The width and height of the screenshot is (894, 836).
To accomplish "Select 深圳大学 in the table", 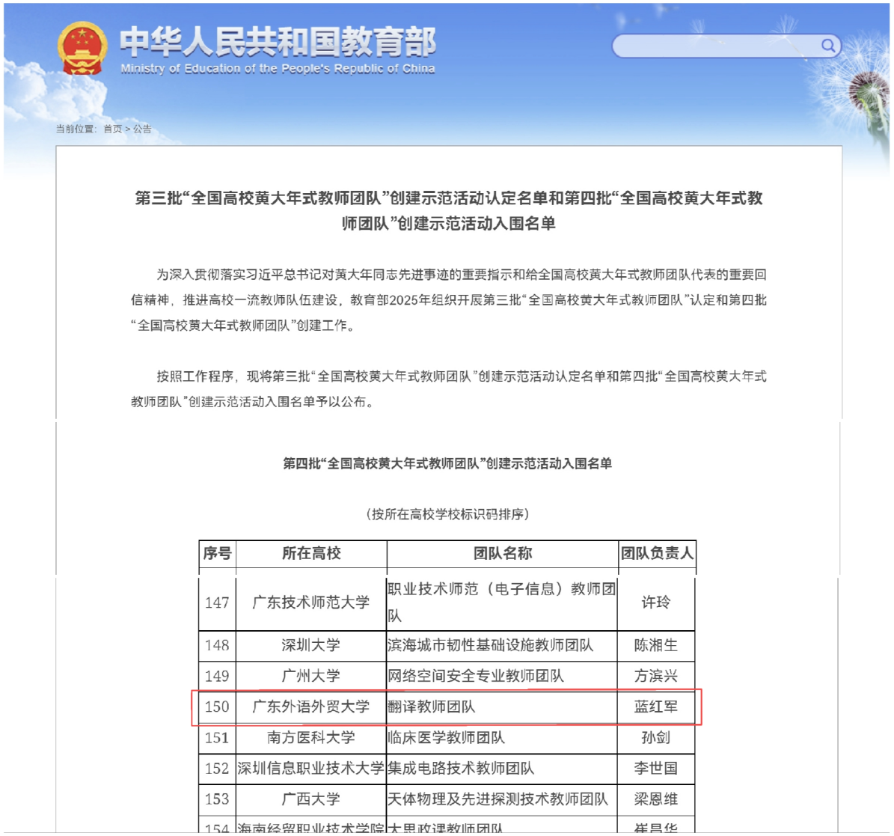I will pos(310,644).
